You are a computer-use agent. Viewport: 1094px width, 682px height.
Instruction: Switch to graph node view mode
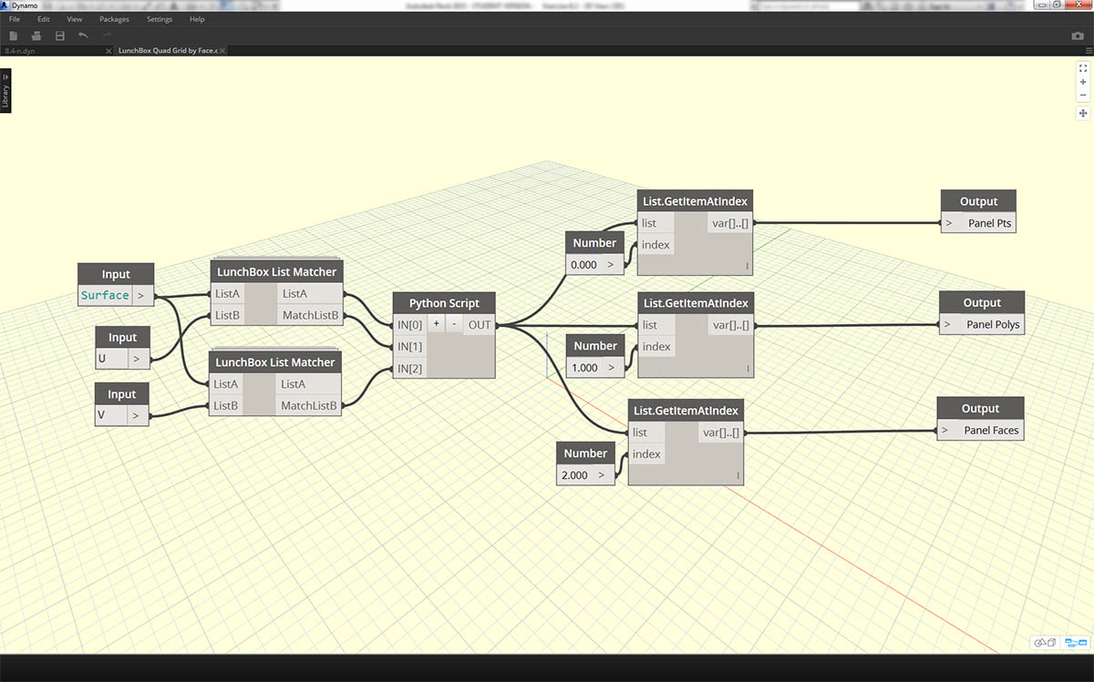tap(1070, 642)
